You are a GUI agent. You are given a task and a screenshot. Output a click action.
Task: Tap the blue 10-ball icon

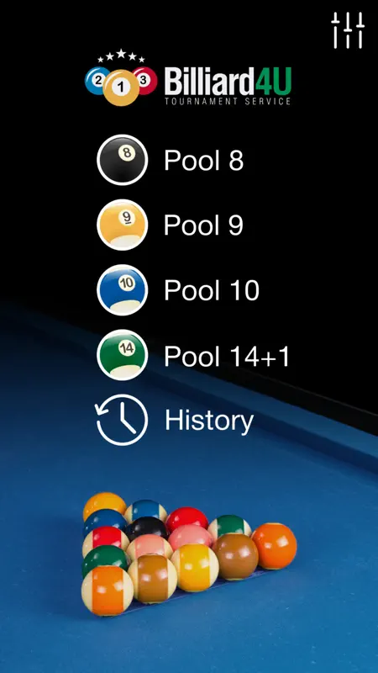[123, 290]
